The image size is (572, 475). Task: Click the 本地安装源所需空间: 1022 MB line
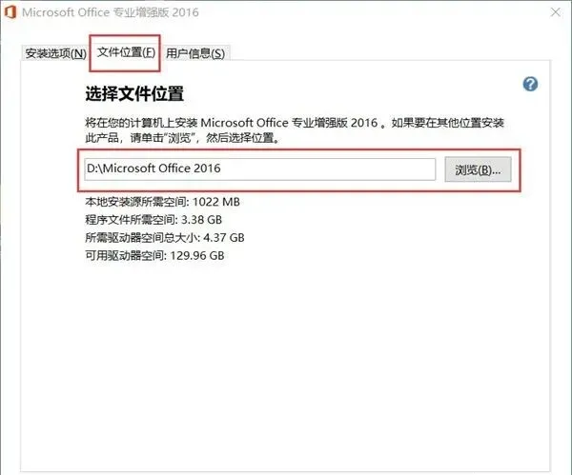click(x=162, y=202)
